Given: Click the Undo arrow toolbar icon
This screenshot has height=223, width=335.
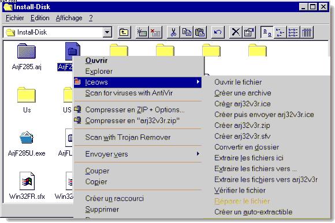Looking at the screenshot, I should point(218,32).
